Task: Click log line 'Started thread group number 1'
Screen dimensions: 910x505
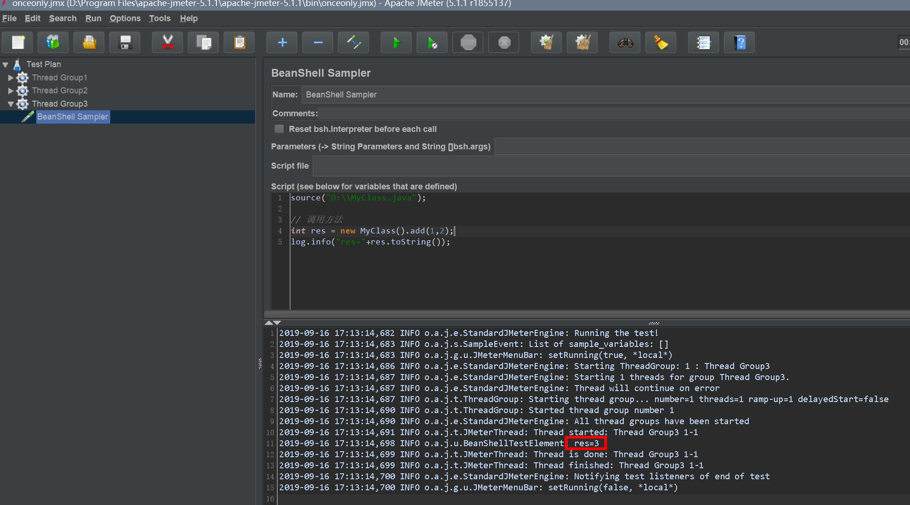Action: [476, 410]
